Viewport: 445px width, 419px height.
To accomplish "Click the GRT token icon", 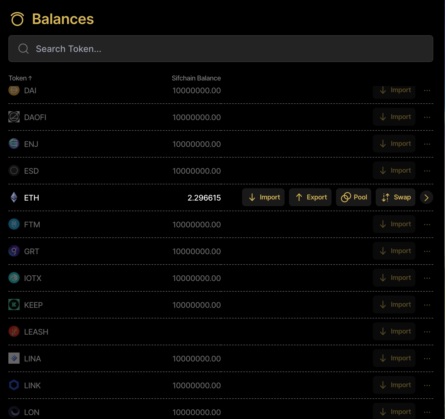I will coord(14,251).
